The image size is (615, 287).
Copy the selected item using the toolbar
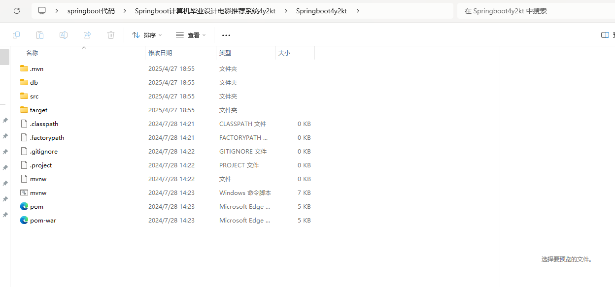[x=16, y=35]
